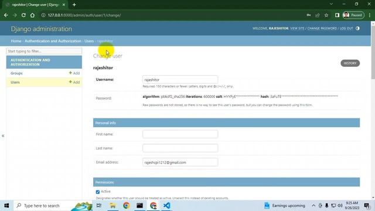Open tab search chevron in title bar

pos(331,4)
